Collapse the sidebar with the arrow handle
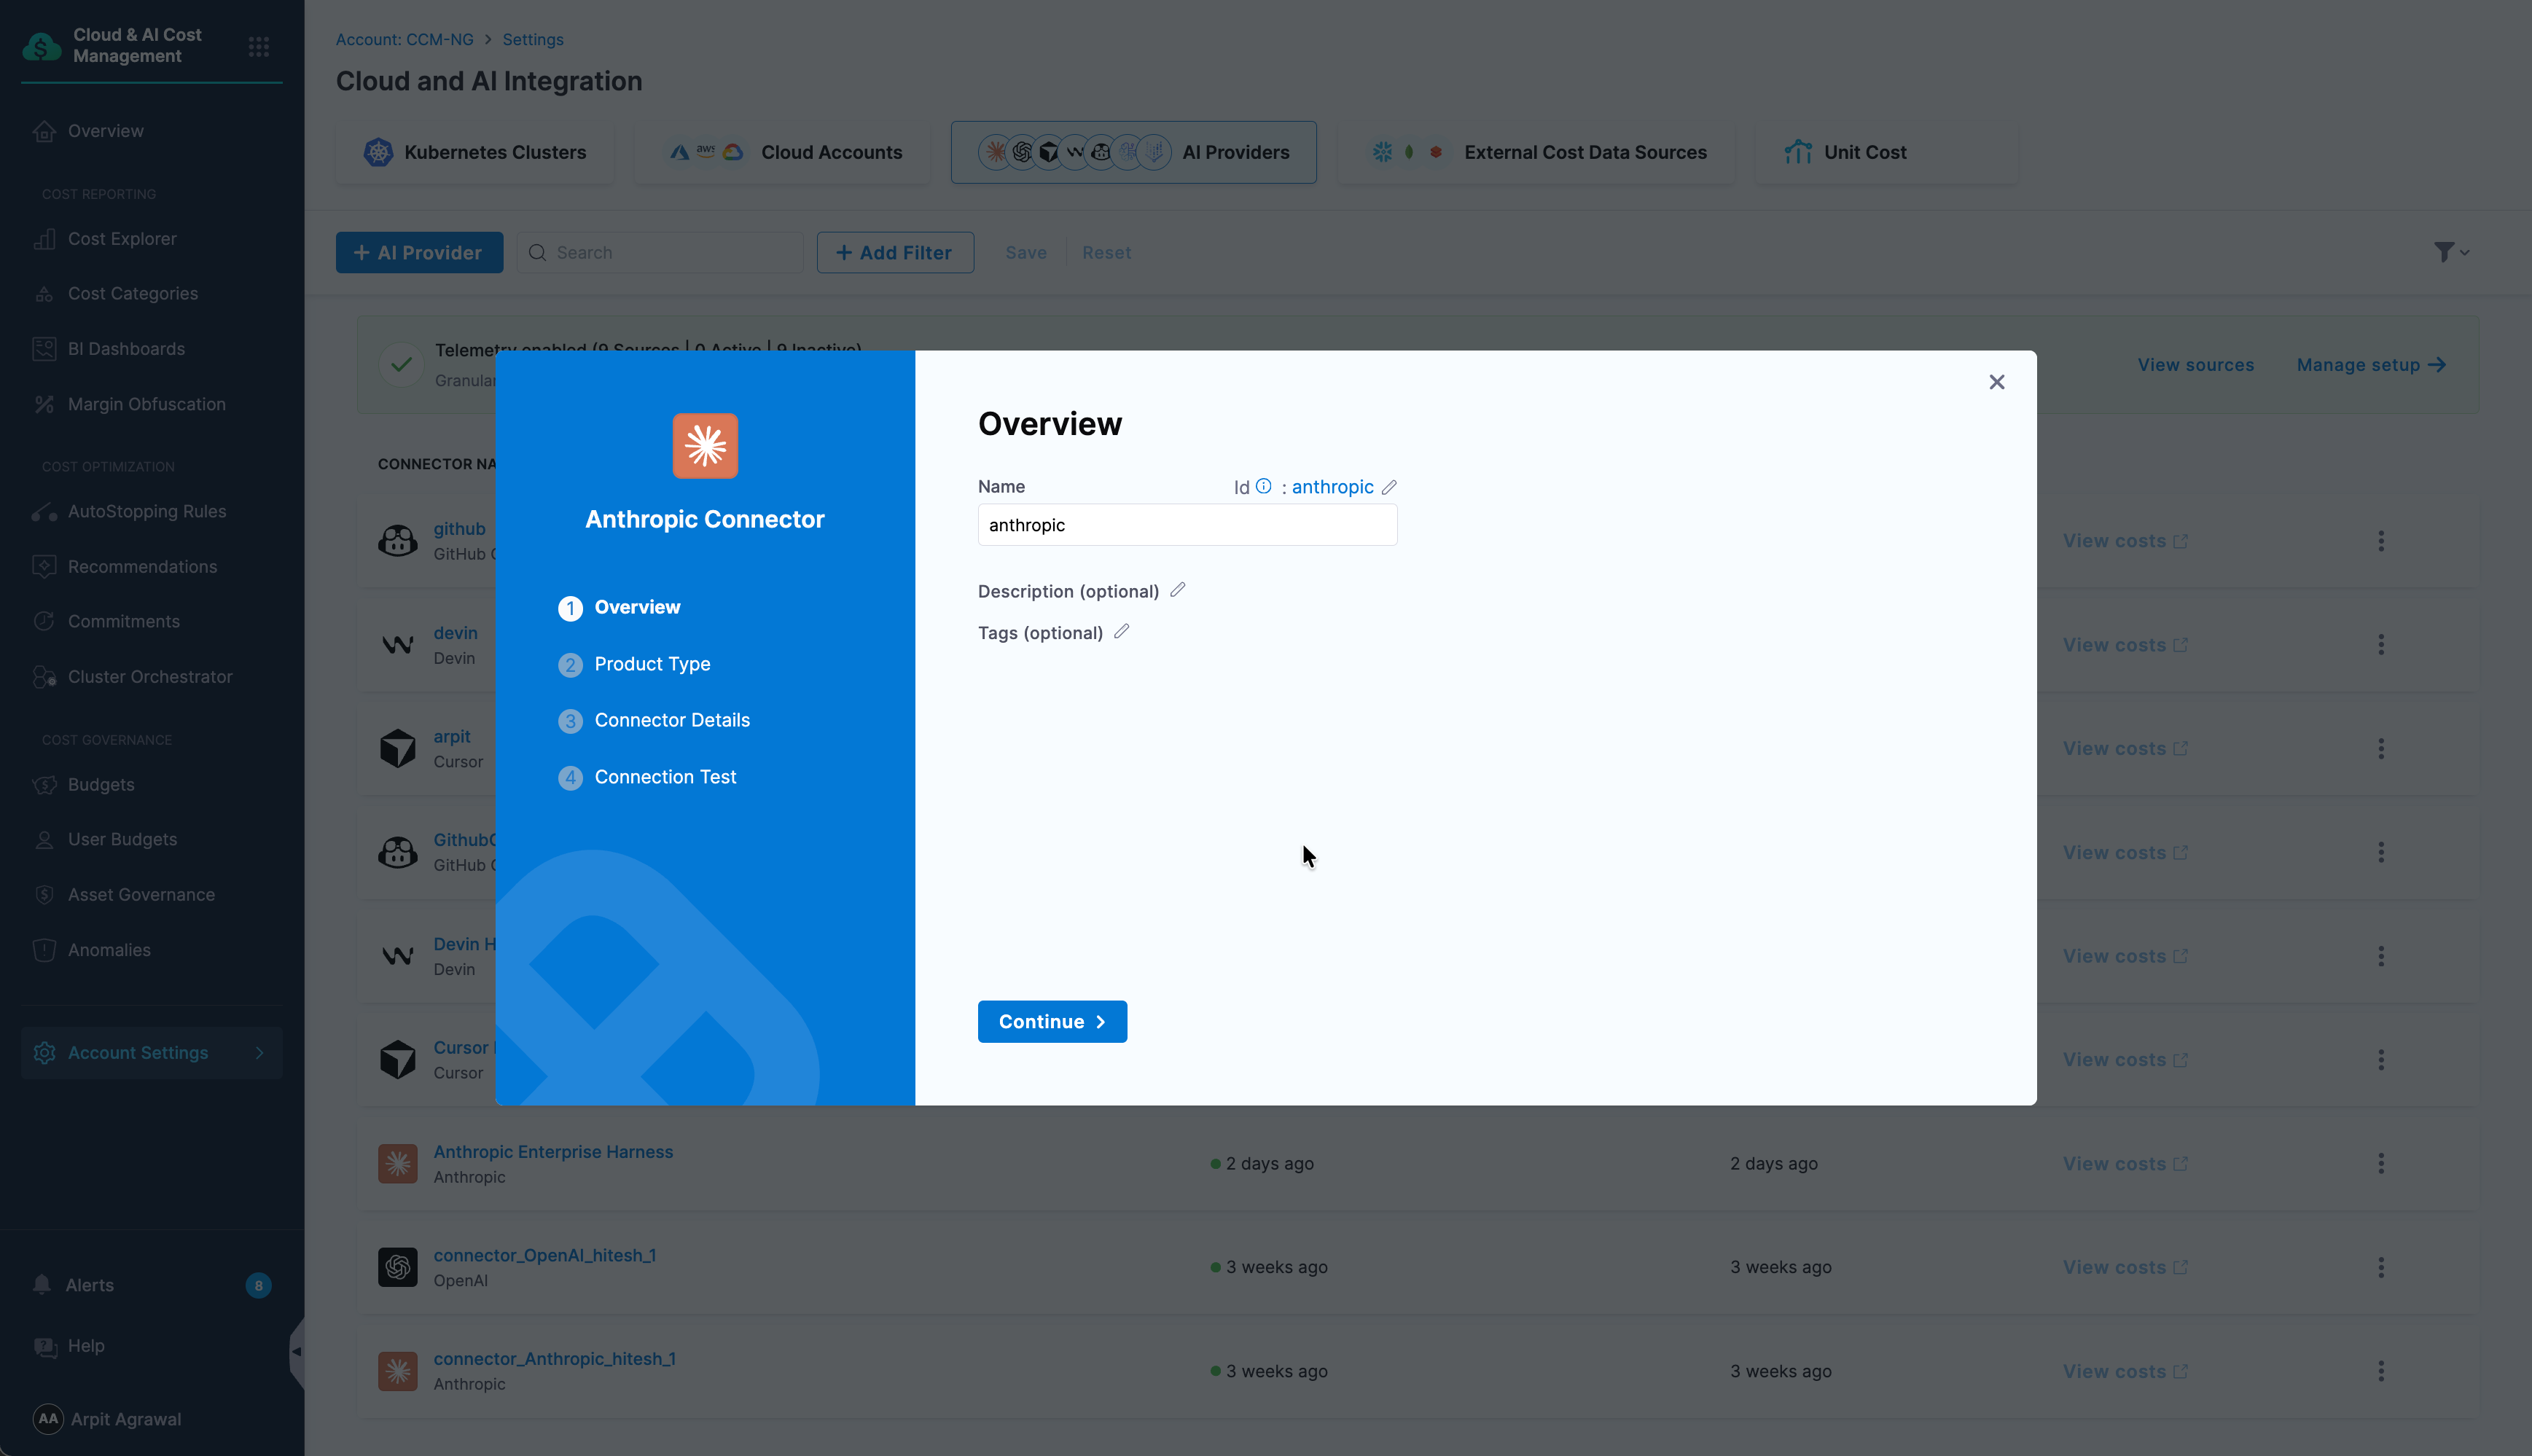This screenshot has width=2532, height=1456. tap(296, 1352)
